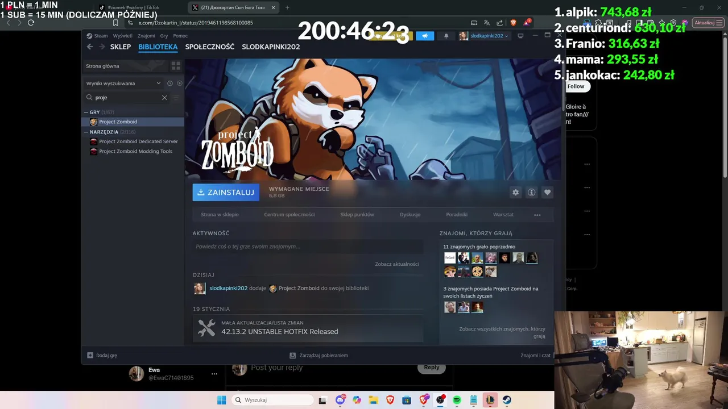Select Project Zomboid in games list

pos(134,122)
